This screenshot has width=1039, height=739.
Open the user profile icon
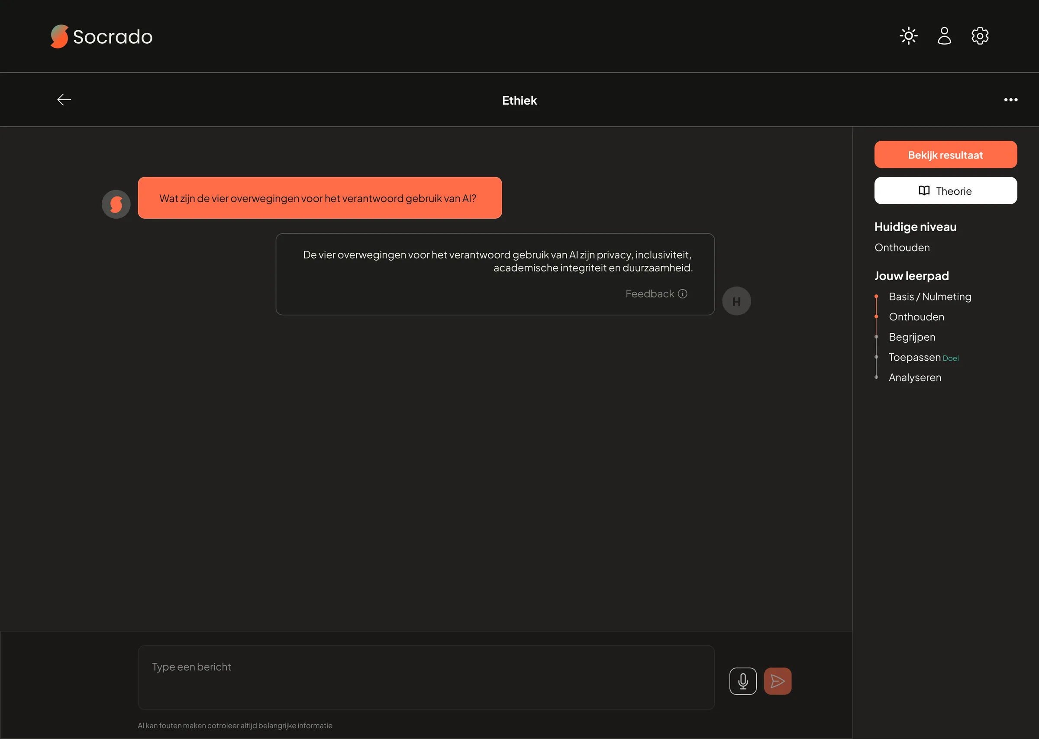(944, 35)
